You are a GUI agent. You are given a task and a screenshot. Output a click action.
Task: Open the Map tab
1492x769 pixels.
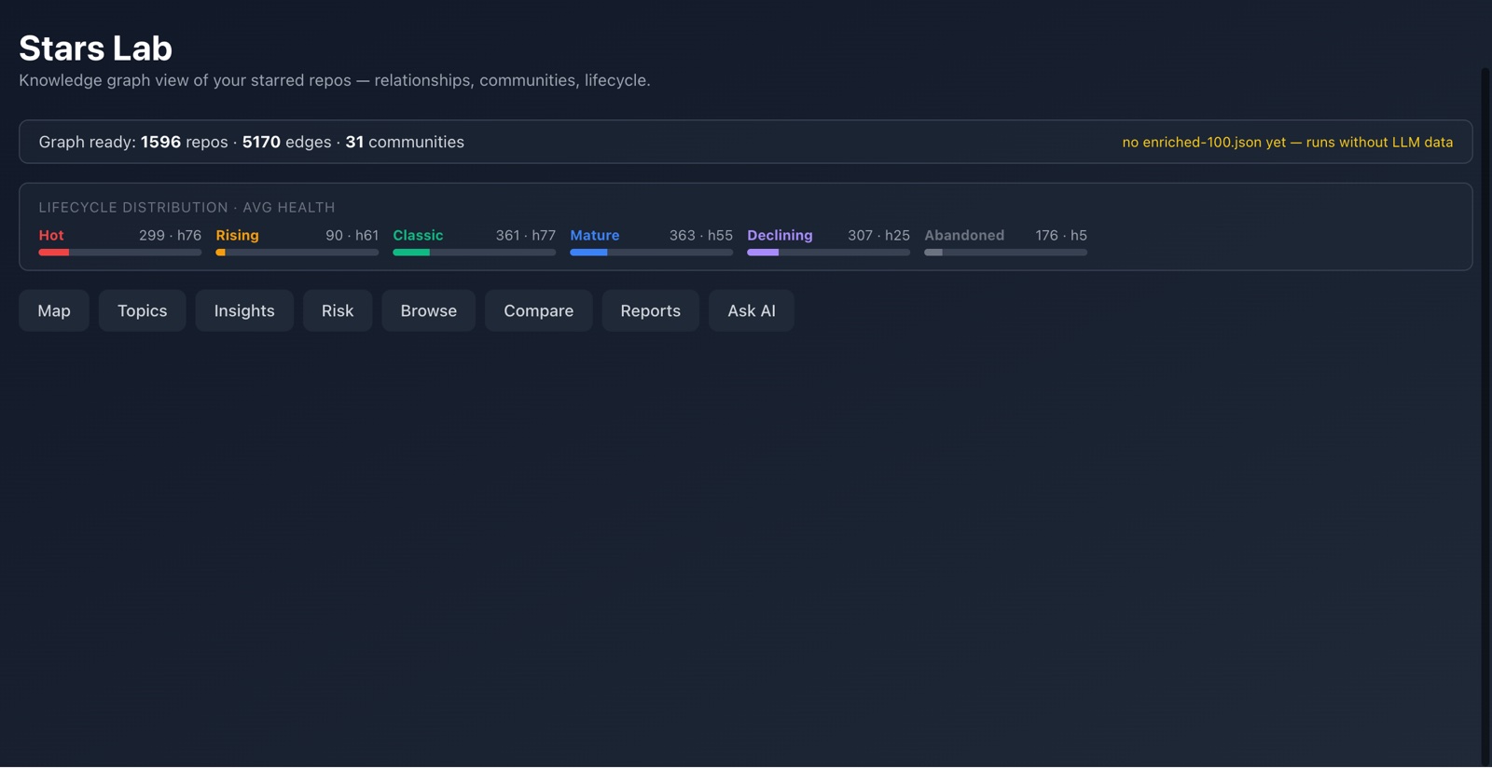[54, 310]
